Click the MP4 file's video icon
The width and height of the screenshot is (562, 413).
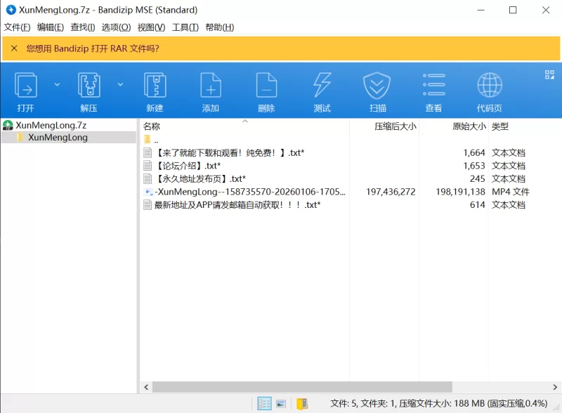click(x=148, y=192)
